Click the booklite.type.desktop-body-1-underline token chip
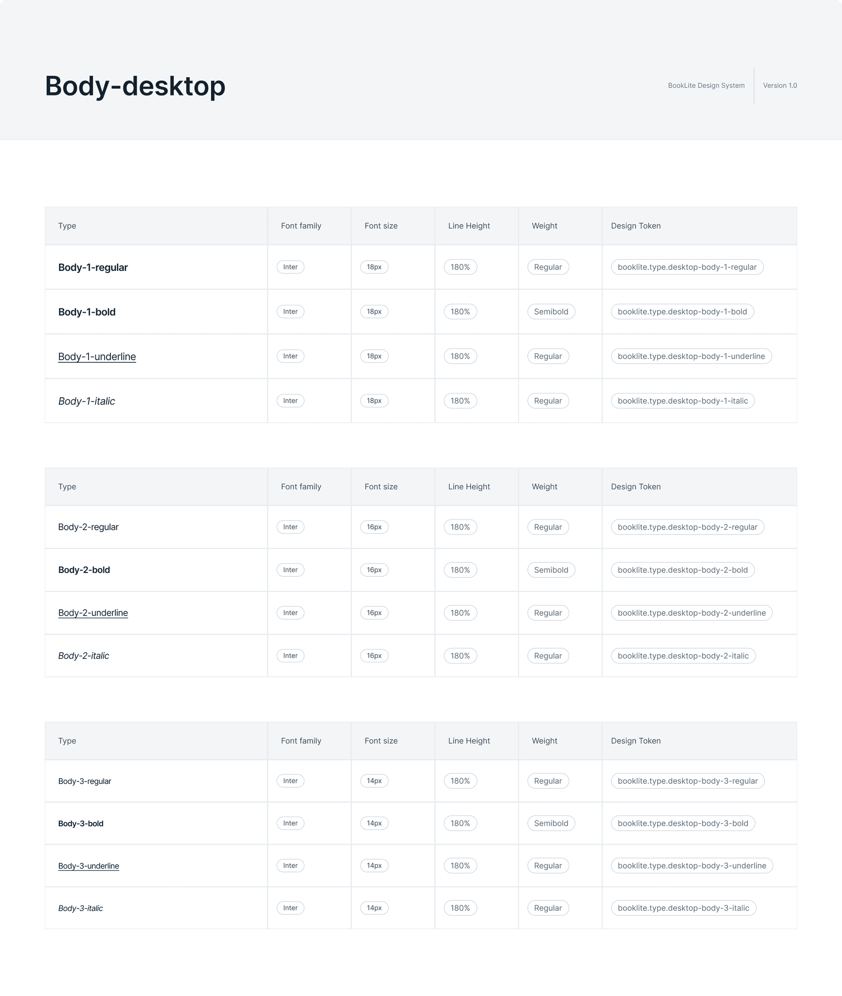 pos(691,356)
